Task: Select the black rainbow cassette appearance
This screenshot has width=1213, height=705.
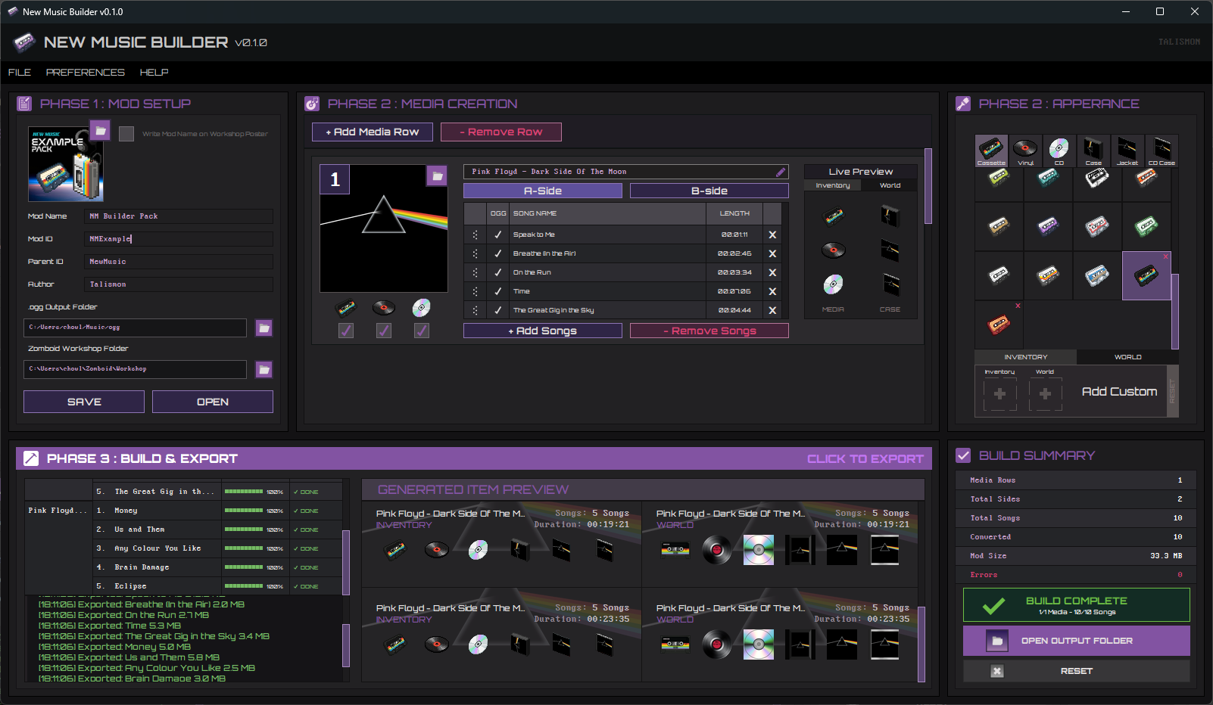Action: click(1146, 275)
